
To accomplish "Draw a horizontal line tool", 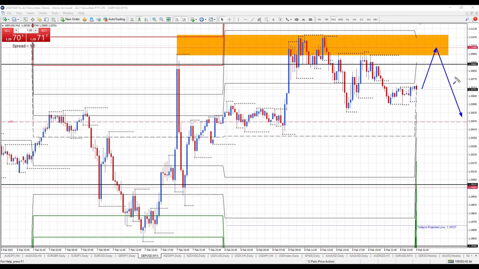I will [x=245, y=19].
